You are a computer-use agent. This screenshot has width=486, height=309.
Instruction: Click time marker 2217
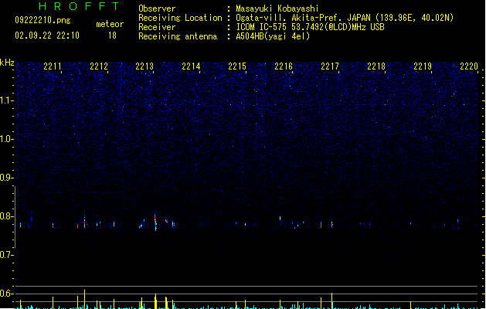click(x=330, y=66)
